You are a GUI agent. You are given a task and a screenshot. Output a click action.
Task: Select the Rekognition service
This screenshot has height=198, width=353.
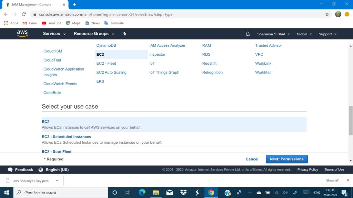[212, 72]
